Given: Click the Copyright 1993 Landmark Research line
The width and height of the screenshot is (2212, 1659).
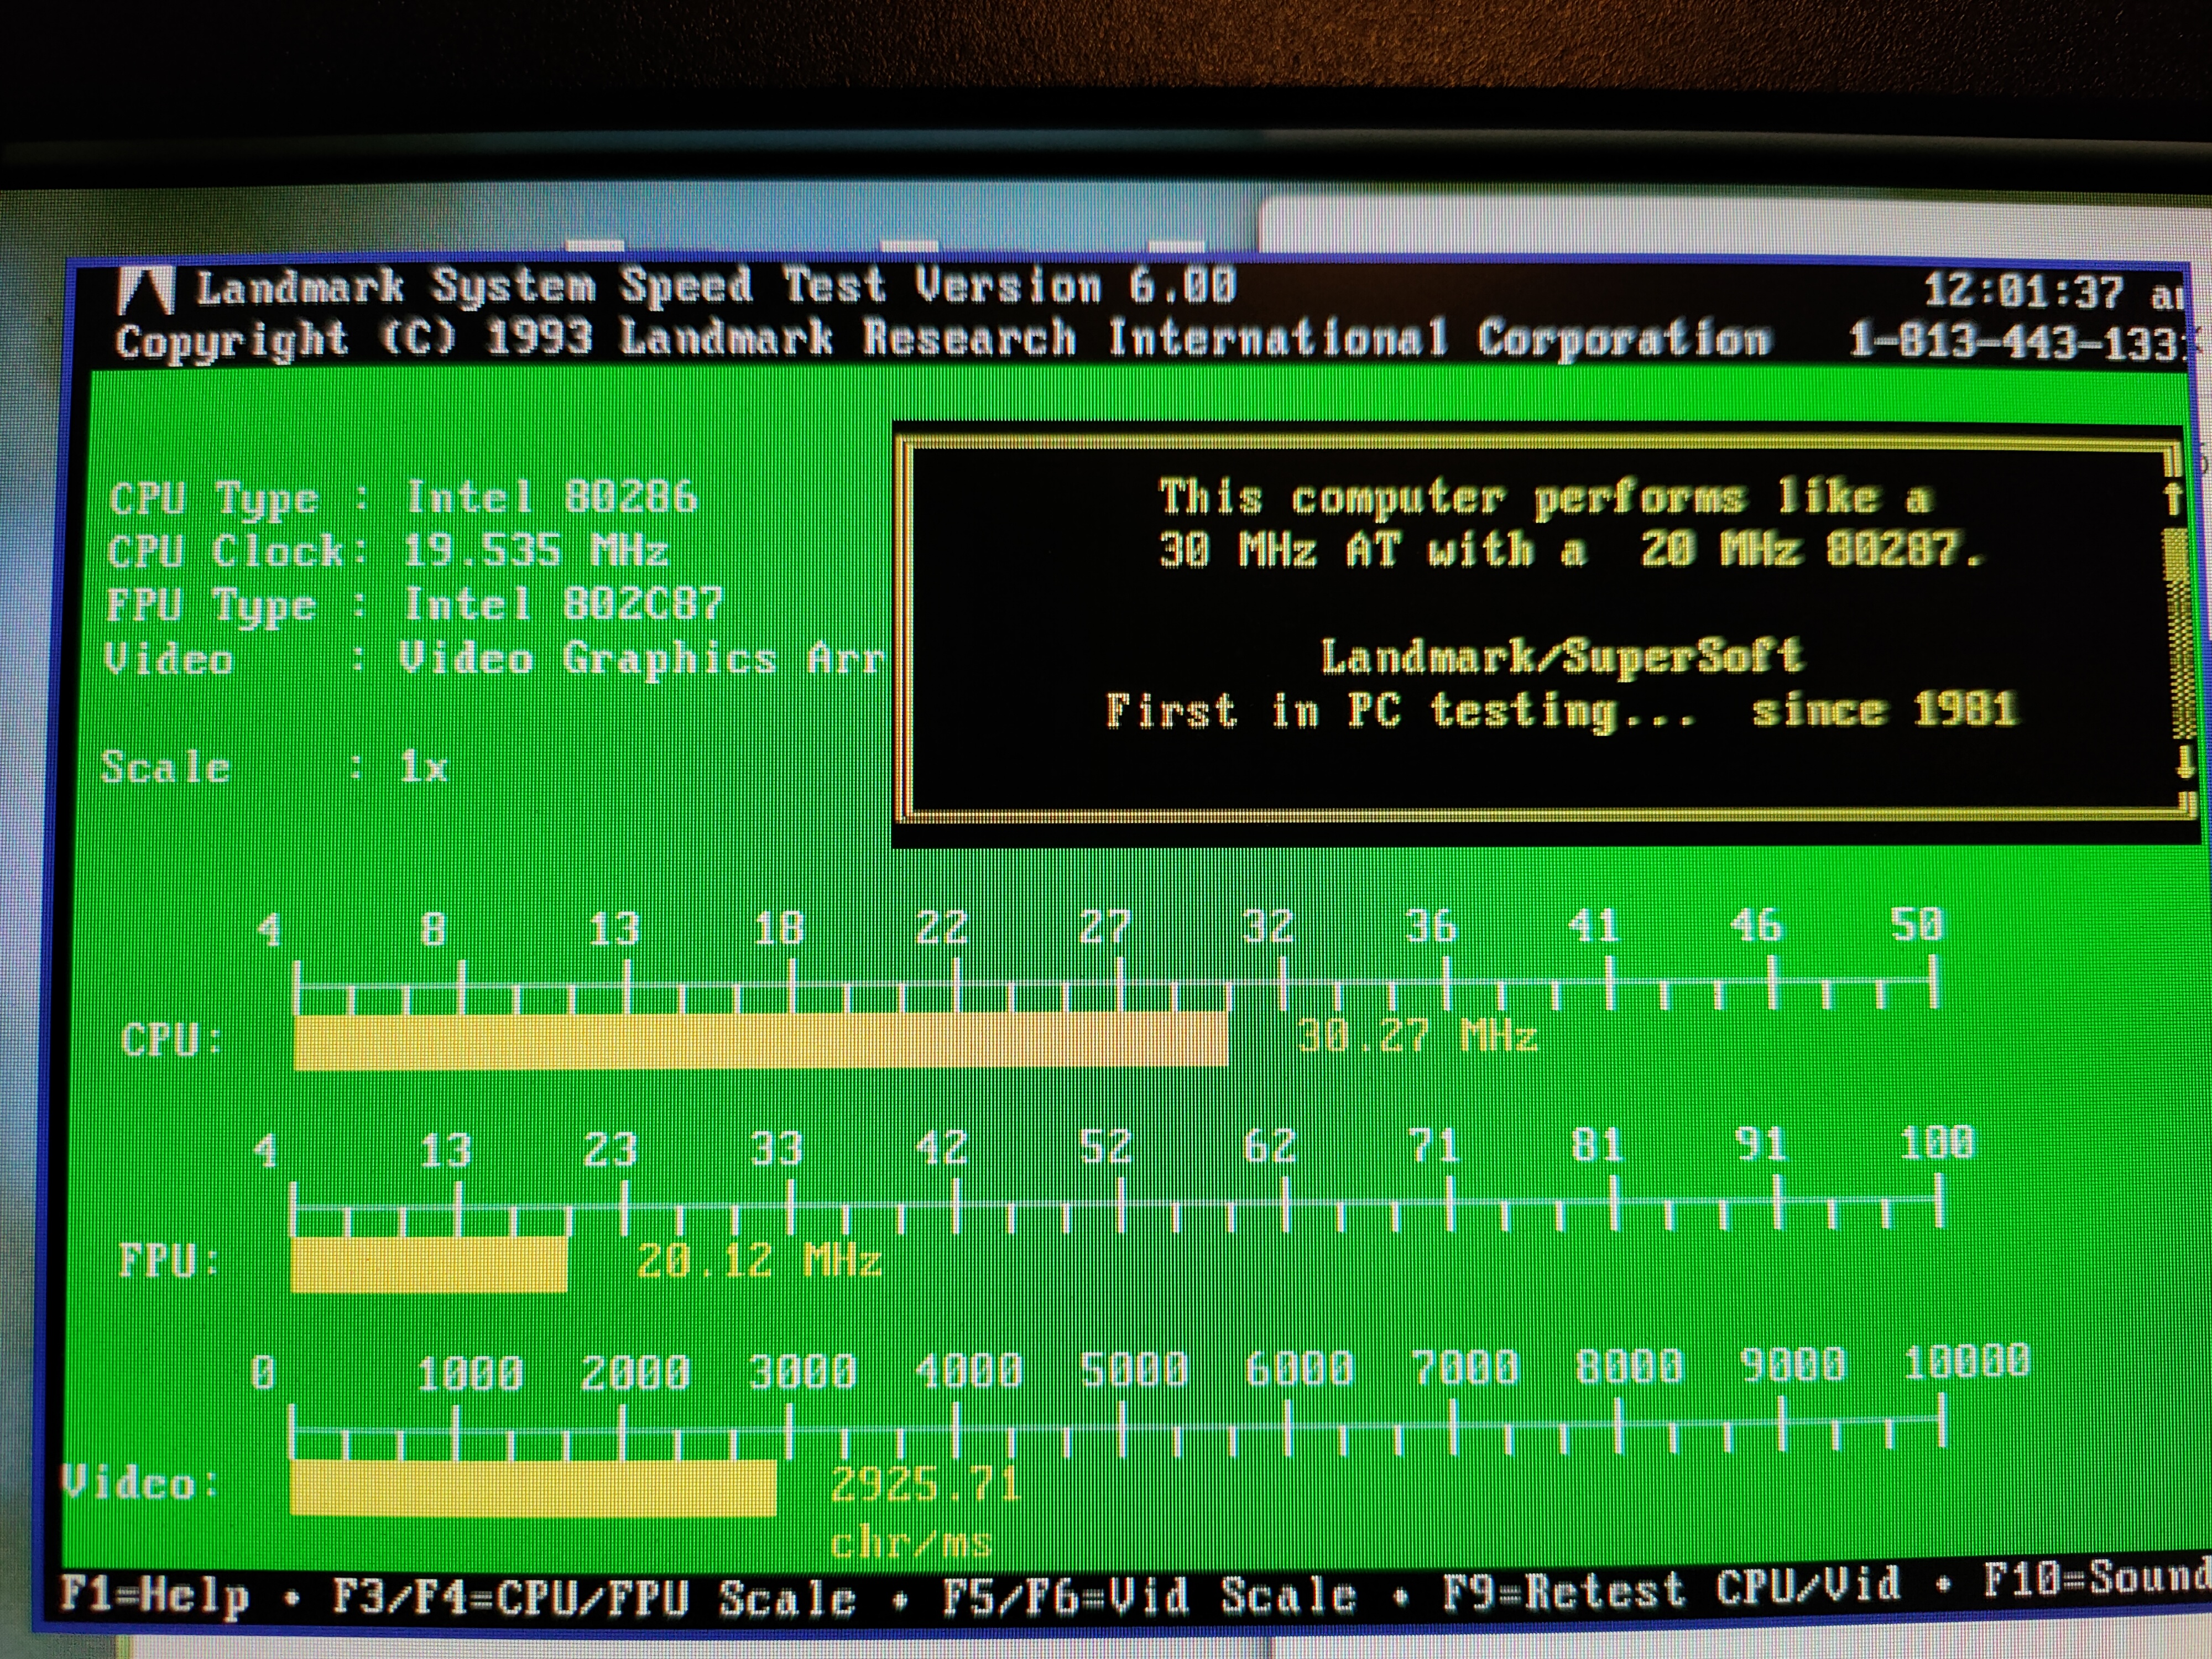Looking at the screenshot, I should [942, 339].
